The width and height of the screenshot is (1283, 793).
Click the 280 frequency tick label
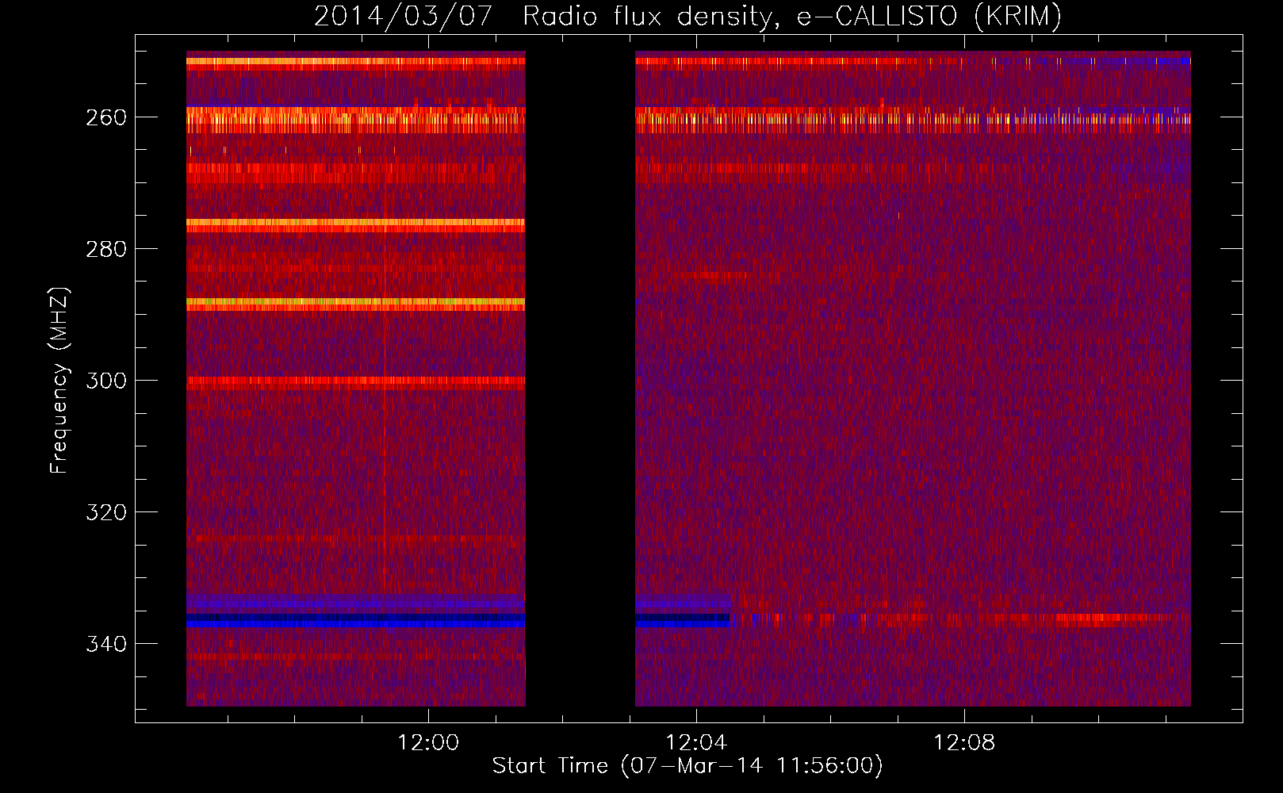click(106, 249)
